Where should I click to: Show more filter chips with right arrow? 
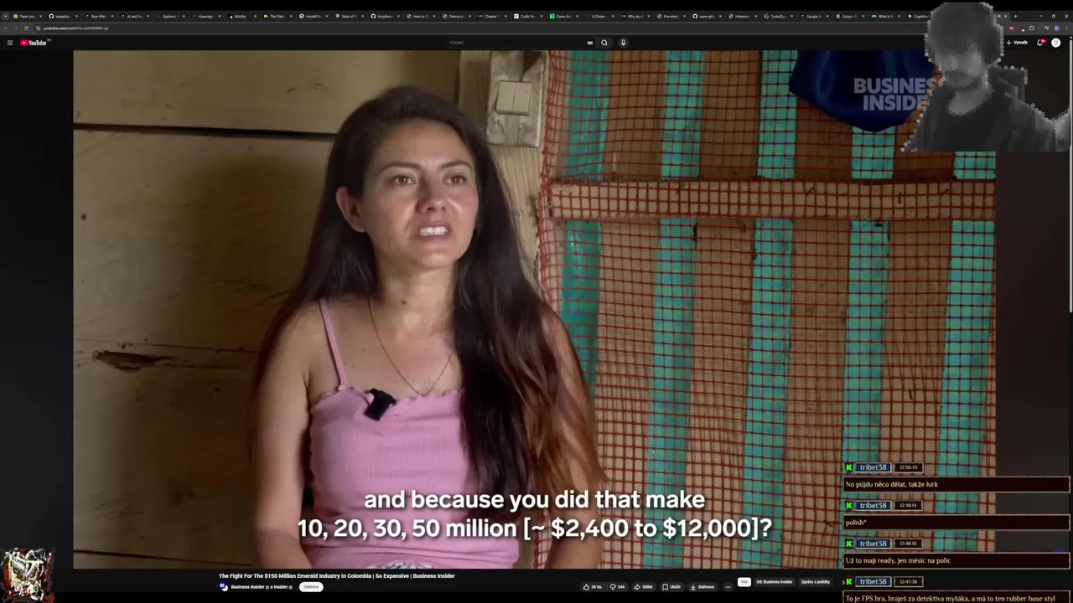click(843, 582)
